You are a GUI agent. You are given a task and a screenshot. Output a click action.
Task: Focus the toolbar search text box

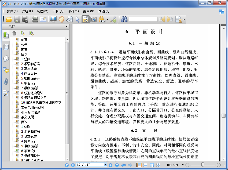(143, 19)
